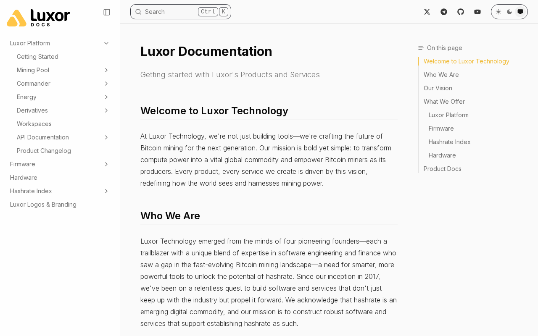Click the Welcome to Luxor Technology heading
Image resolution: width=538 pixels, height=336 pixels.
click(214, 111)
